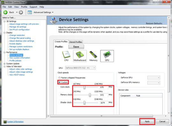The height and width of the screenshot is (126, 172).
Task: Click the Device Settings header icon
Action: (54, 20)
